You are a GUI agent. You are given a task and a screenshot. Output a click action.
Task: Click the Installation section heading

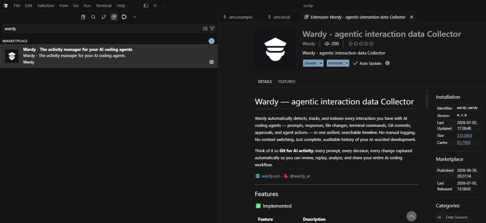pyautogui.click(x=448, y=97)
